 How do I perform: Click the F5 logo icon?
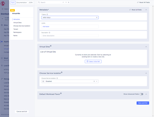pos(3,4)
